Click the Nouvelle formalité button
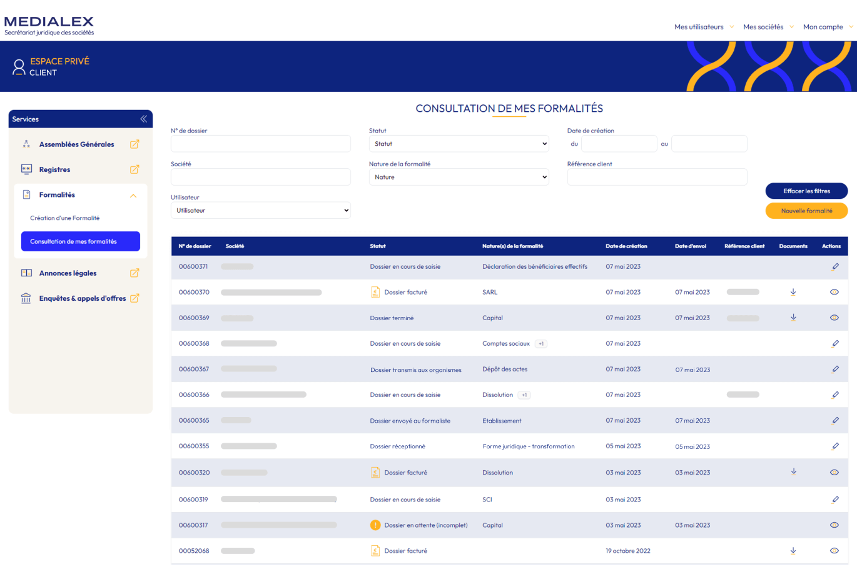Image resolution: width=857 pixels, height=574 pixels. click(x=806, y=211)
